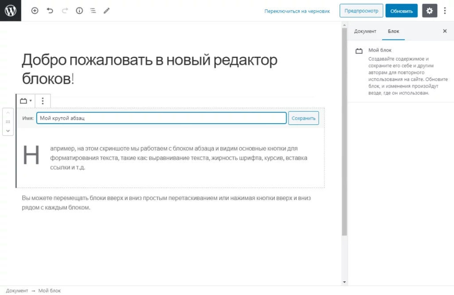Image resolution: width=454 pixels, height=295 pixels.
Task: Switch to the Документ tab
Action: coord(365,31)
